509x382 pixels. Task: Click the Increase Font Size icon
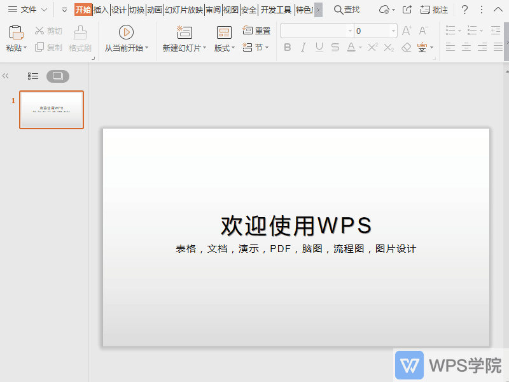coord(405,30)
